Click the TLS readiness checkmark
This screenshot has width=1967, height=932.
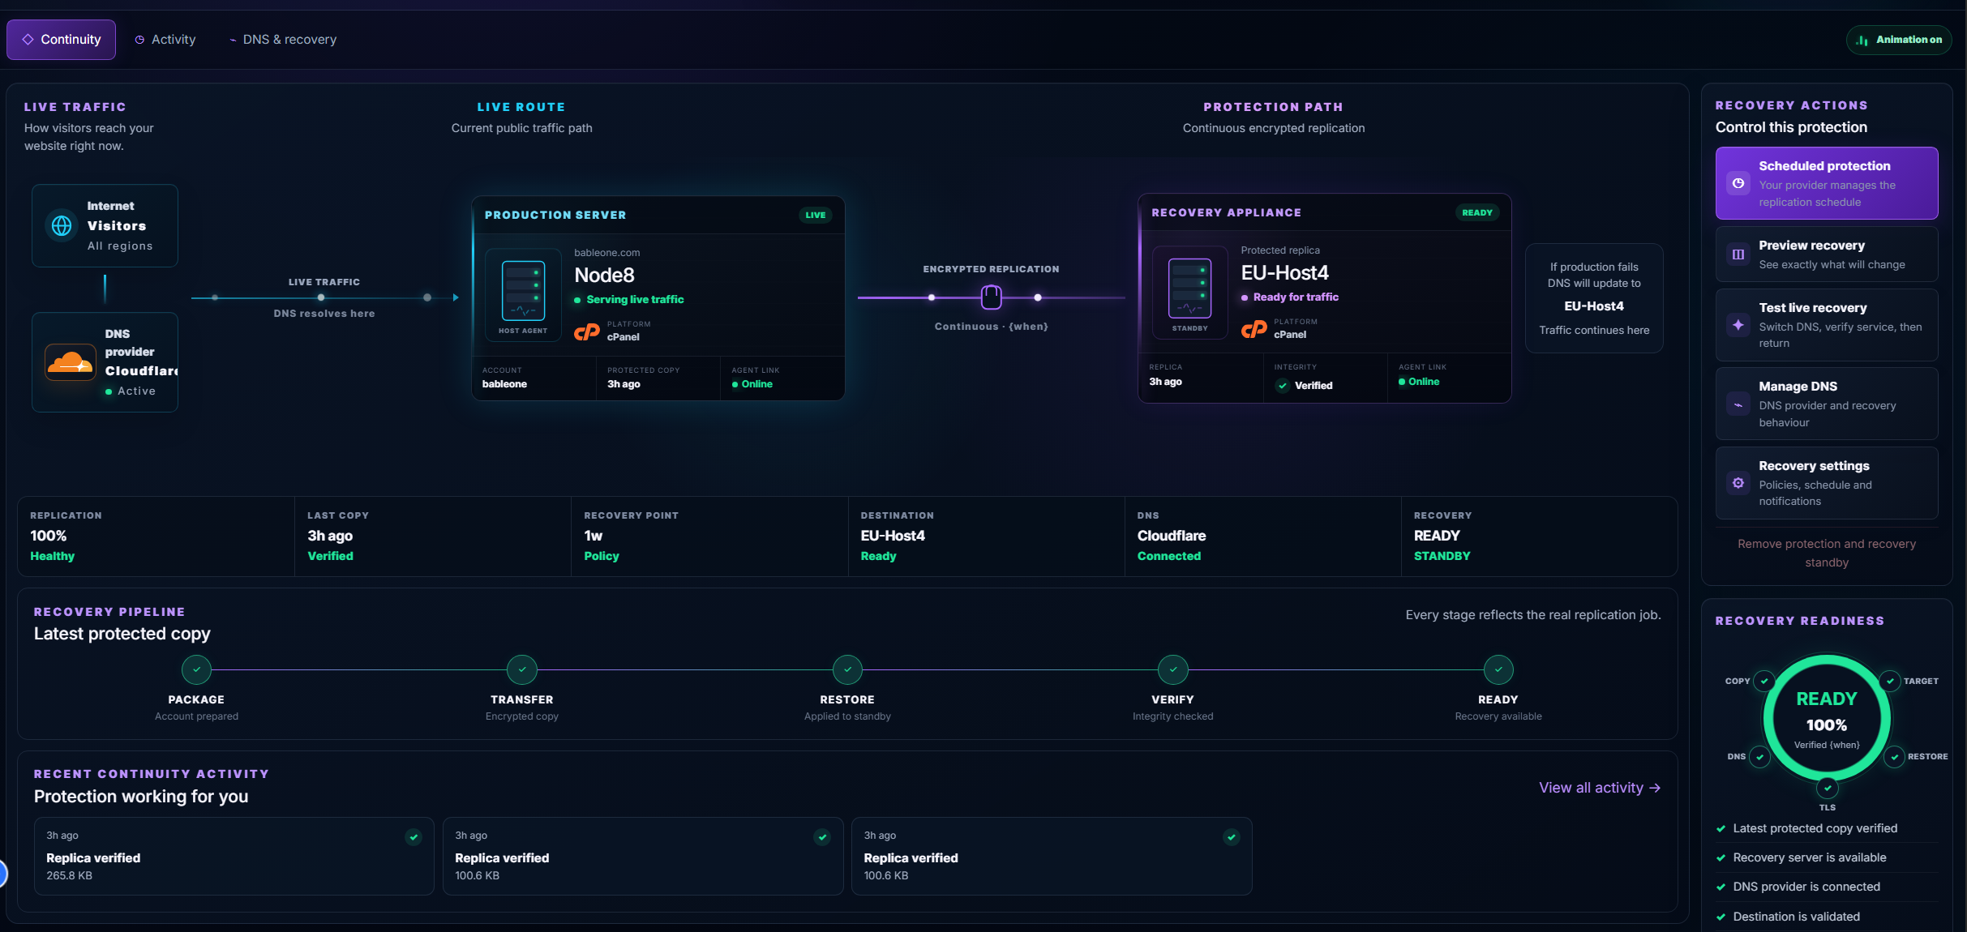[1827, 787]
